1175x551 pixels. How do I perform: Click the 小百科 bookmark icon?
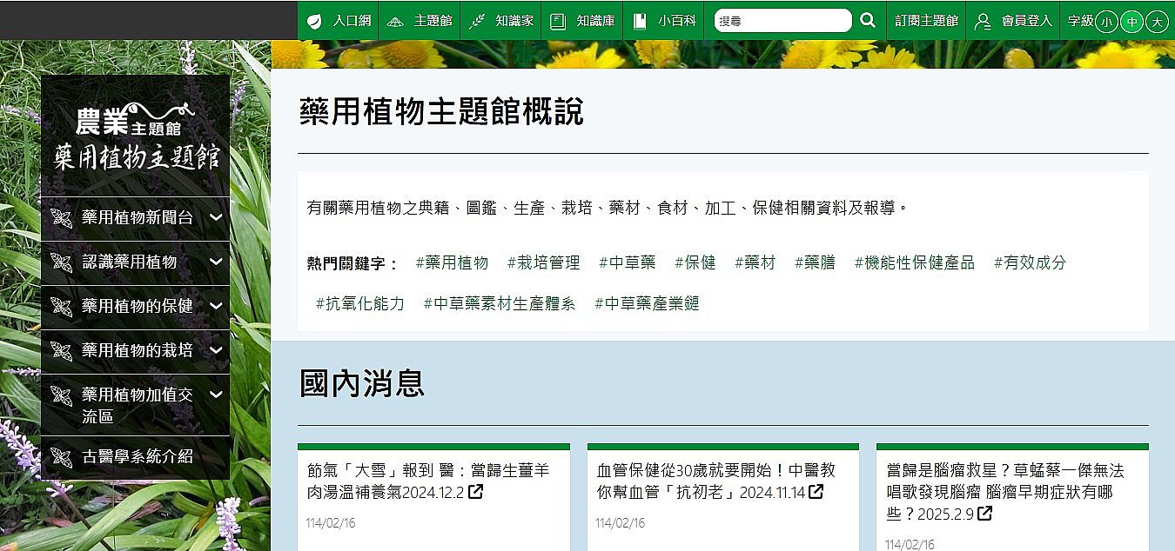click(x=640, y=21)
